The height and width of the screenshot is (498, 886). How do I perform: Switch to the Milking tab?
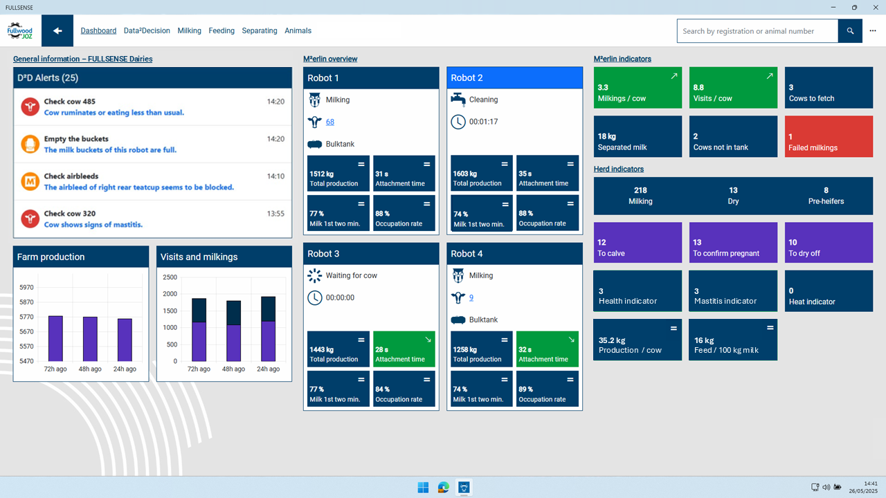[x=190, y=30]
